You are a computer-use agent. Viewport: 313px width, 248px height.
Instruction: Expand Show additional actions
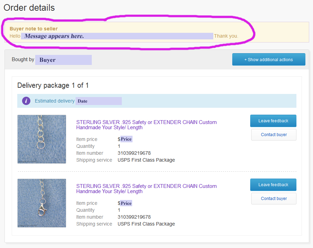click(269, 59)
